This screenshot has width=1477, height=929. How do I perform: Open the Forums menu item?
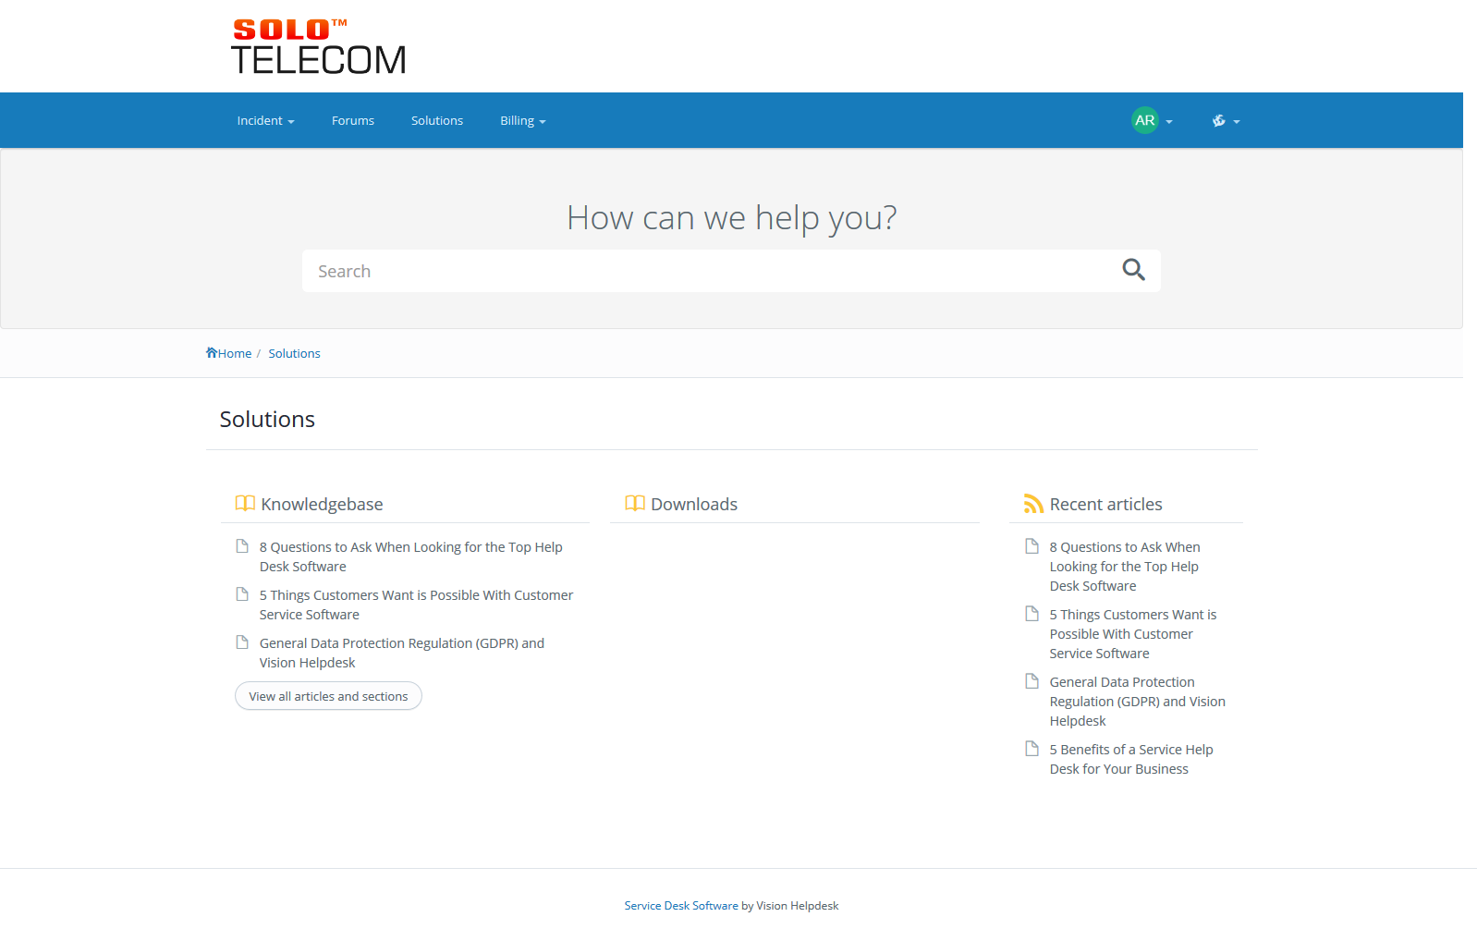tap(353, 121)
